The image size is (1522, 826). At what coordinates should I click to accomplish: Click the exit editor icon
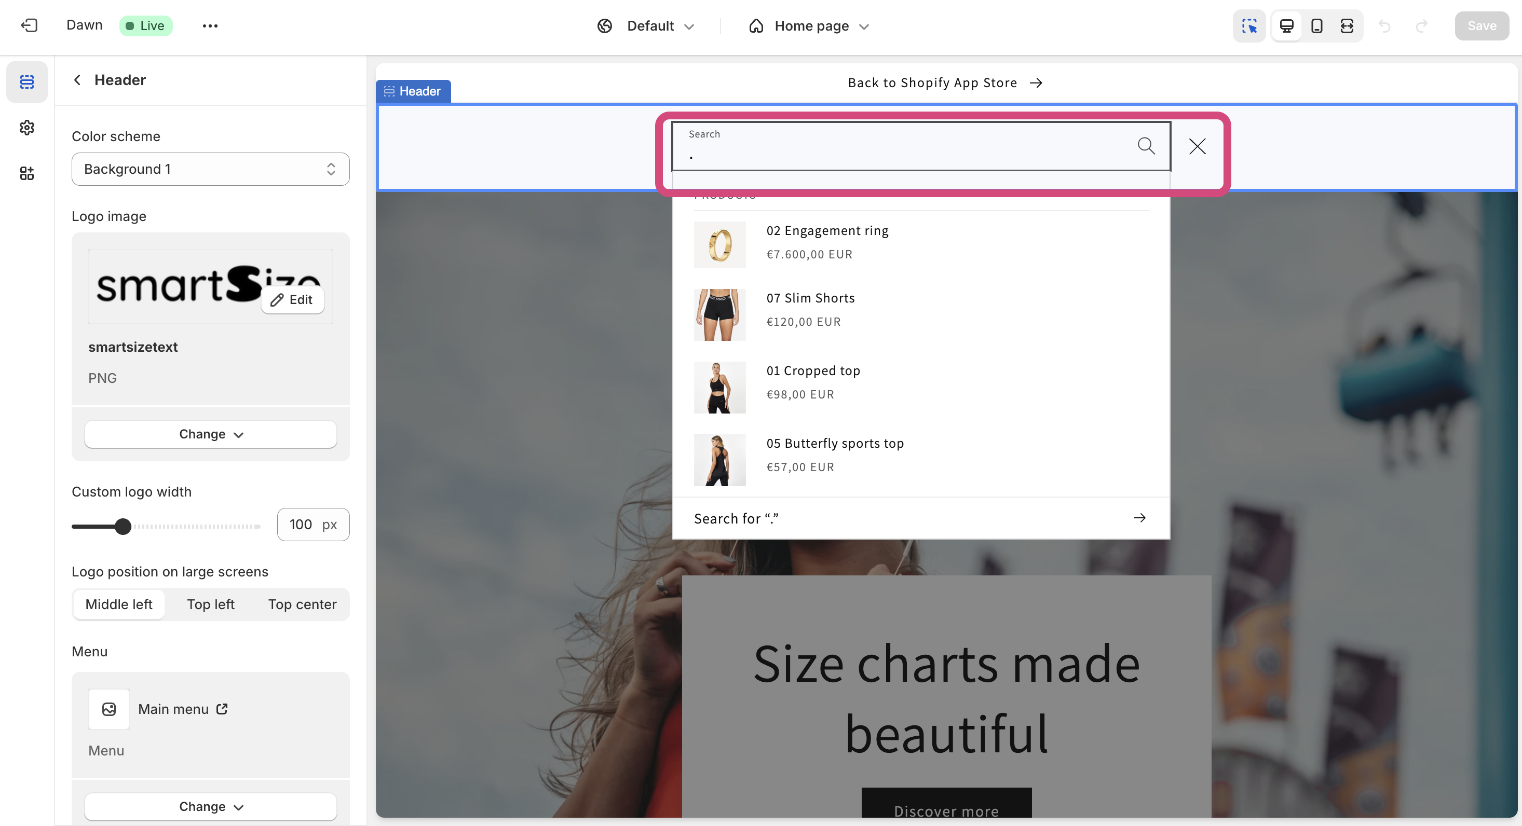[x=29, y=25]
